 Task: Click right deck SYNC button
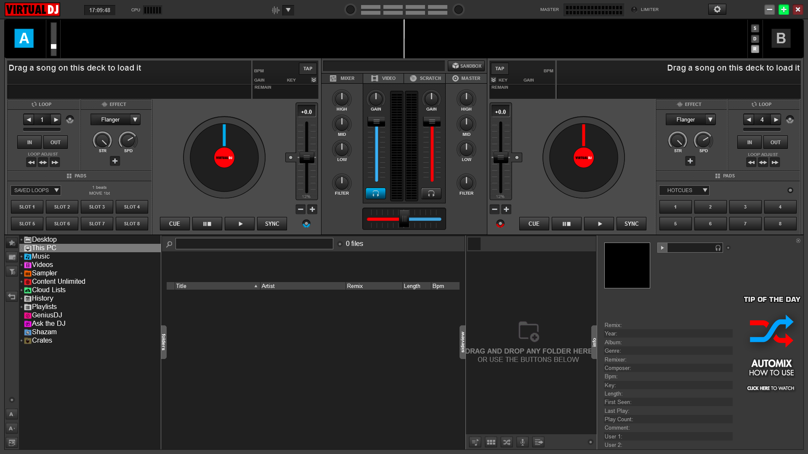[631, 224]
